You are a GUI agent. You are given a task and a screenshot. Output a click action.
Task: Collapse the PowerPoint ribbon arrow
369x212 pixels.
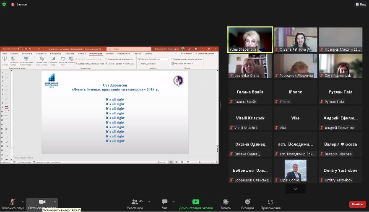tap(216, 68)
